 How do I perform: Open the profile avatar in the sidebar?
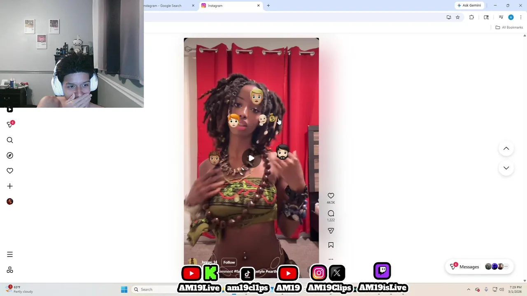click(10, 201)
